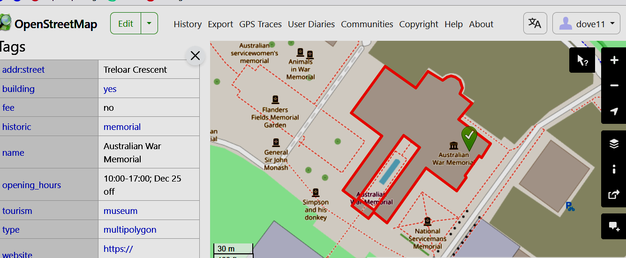Open the https:// website link
Screen dimensions: 626x258
coord(118,249)
